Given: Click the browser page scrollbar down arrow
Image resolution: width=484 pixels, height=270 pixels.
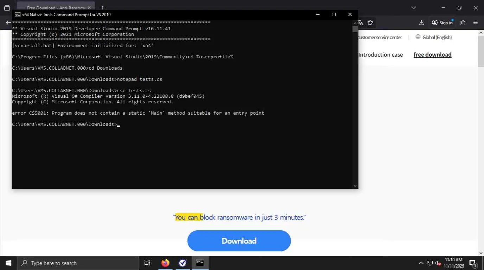Looking at the screenshot, I should 481,253.
